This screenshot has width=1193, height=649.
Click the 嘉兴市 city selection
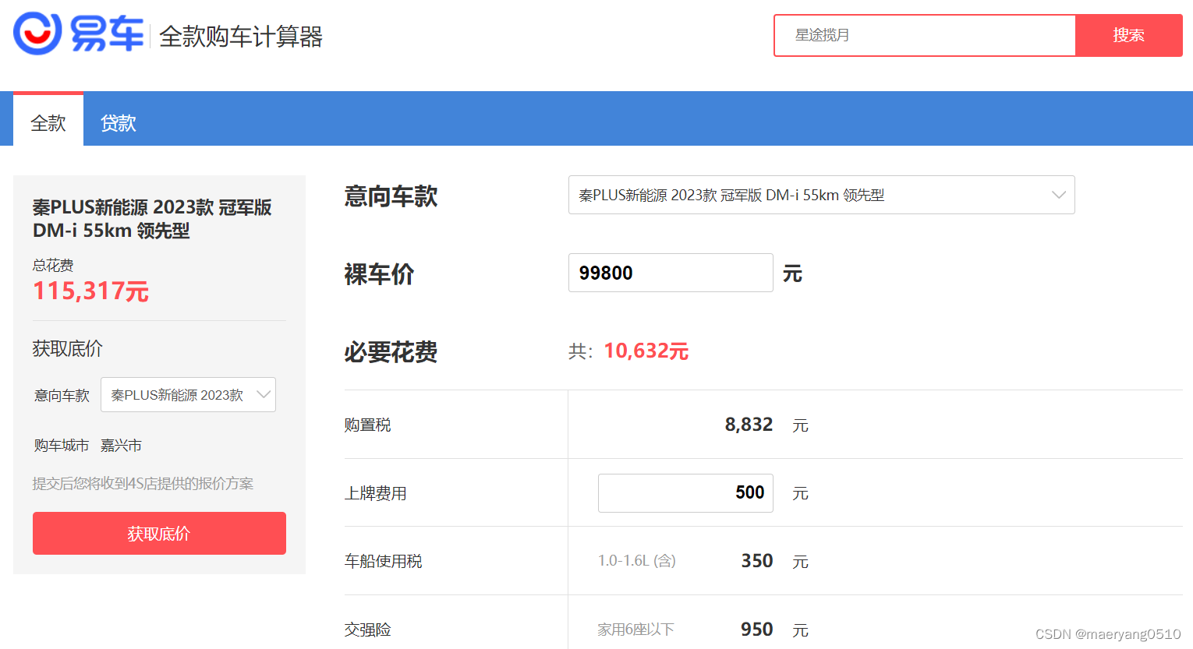click(121, 446)
